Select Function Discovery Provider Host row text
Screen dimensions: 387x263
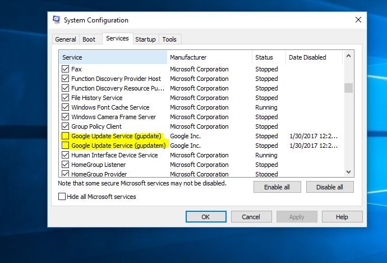(116, 79)
